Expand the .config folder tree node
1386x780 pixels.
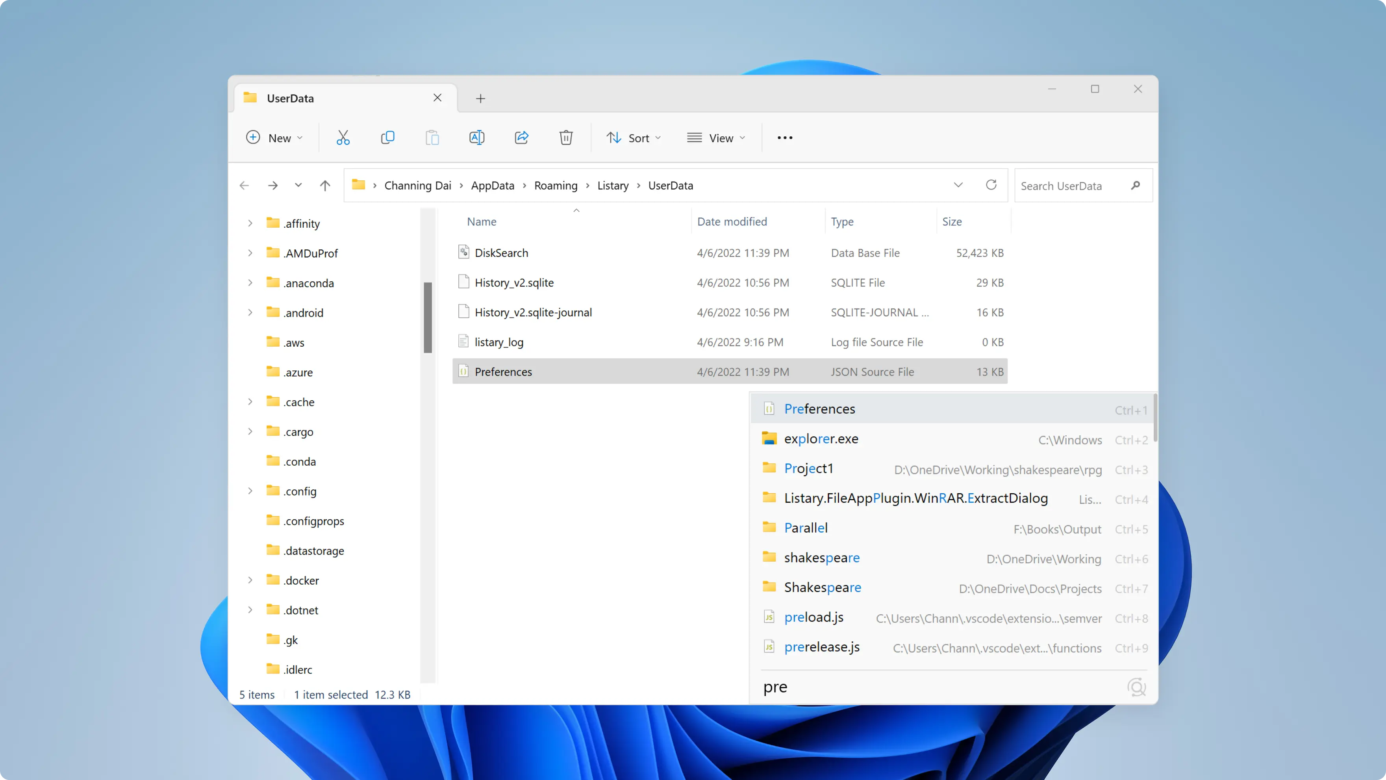[250, 492]
